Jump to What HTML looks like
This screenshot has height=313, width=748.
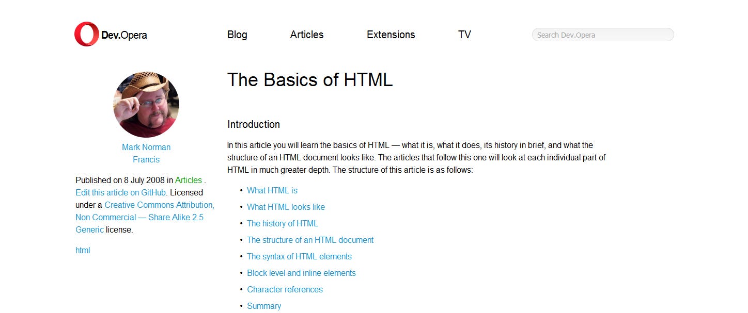tap(286, 207)
